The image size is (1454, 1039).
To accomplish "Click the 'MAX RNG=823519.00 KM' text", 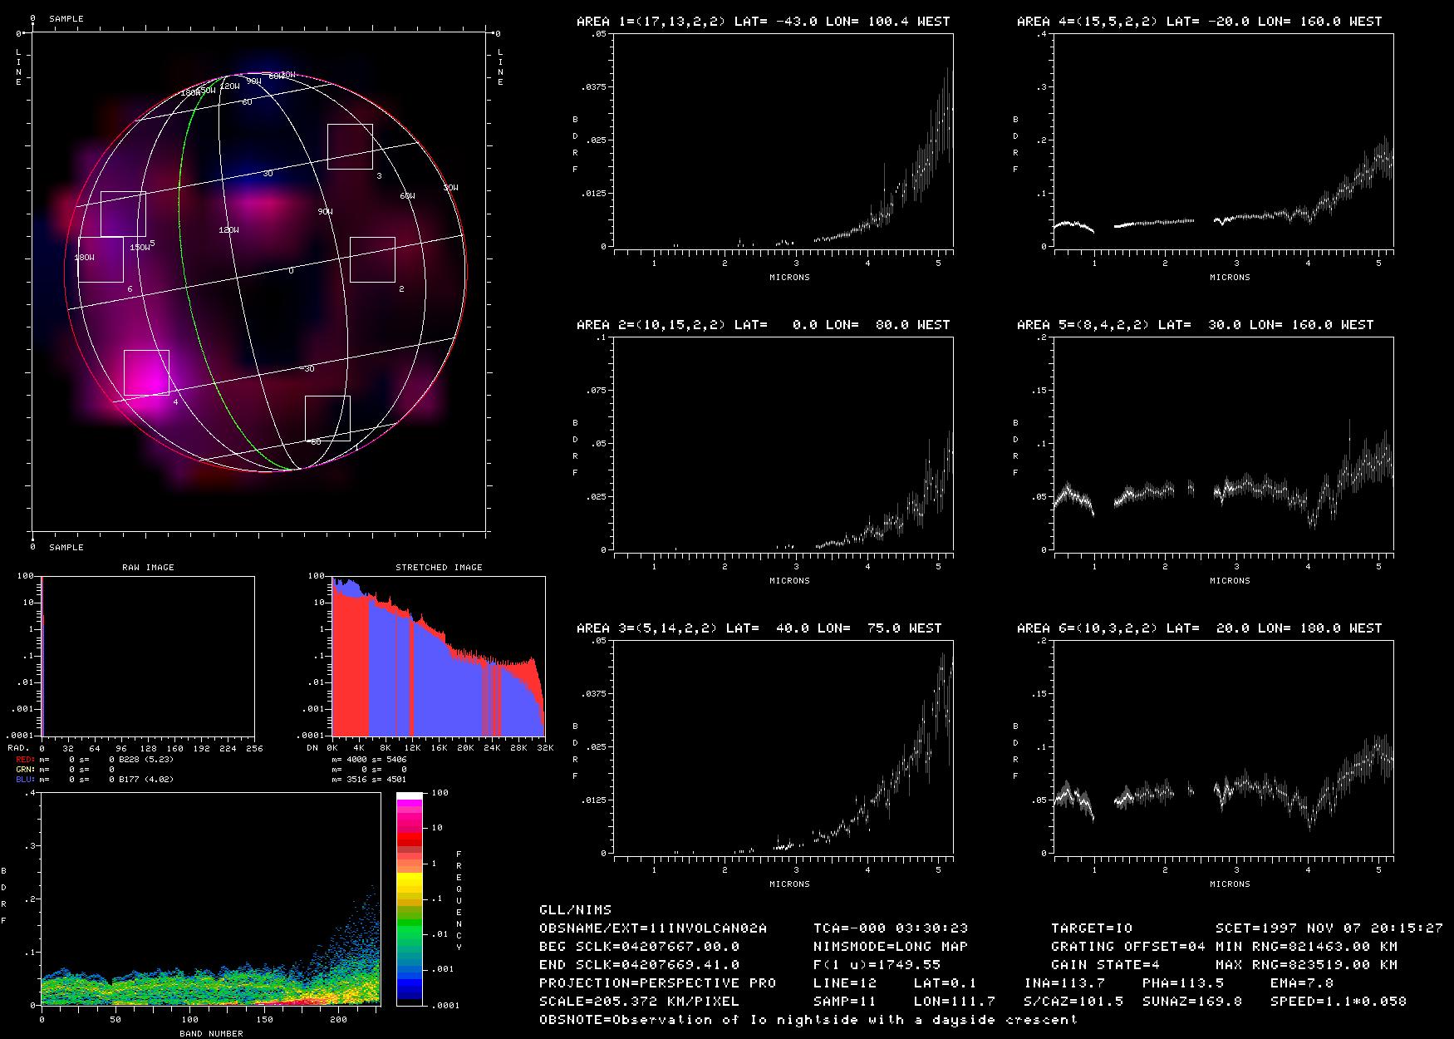I will (x=1307, y=965).
